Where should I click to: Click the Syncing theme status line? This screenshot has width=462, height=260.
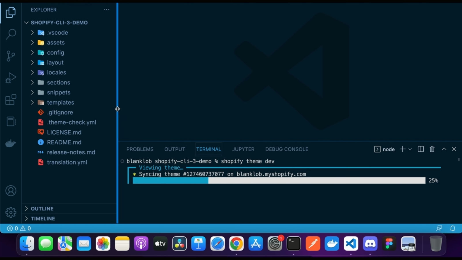click(222, 174)
